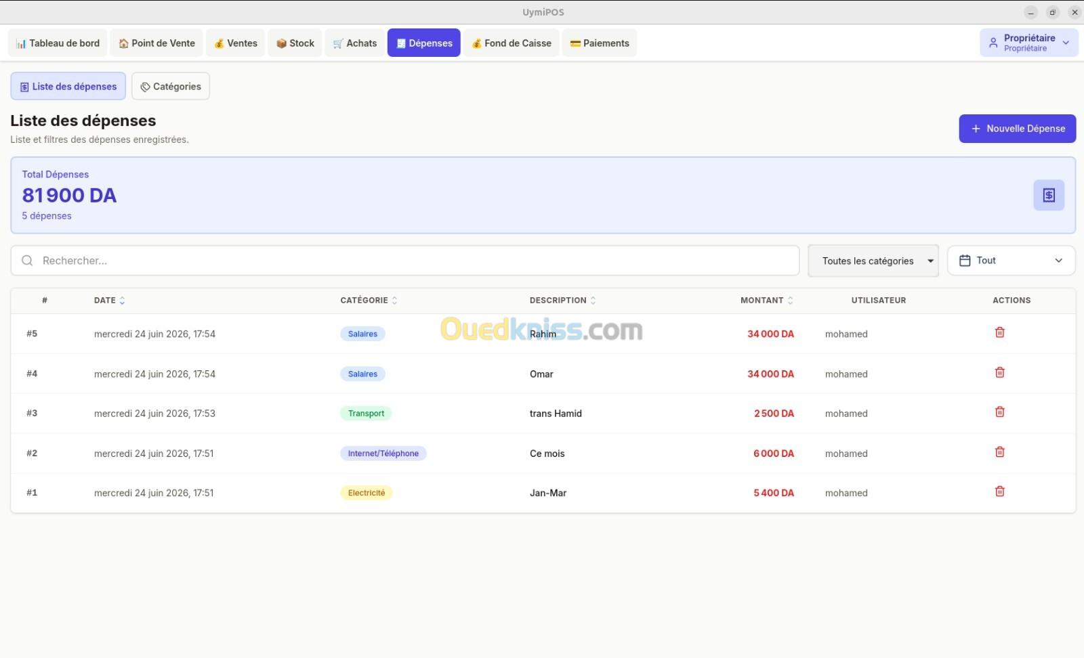Click the 81 900 DA total value
The width and height of the screenshot is (1084, 658).
[x=69, y=195]
